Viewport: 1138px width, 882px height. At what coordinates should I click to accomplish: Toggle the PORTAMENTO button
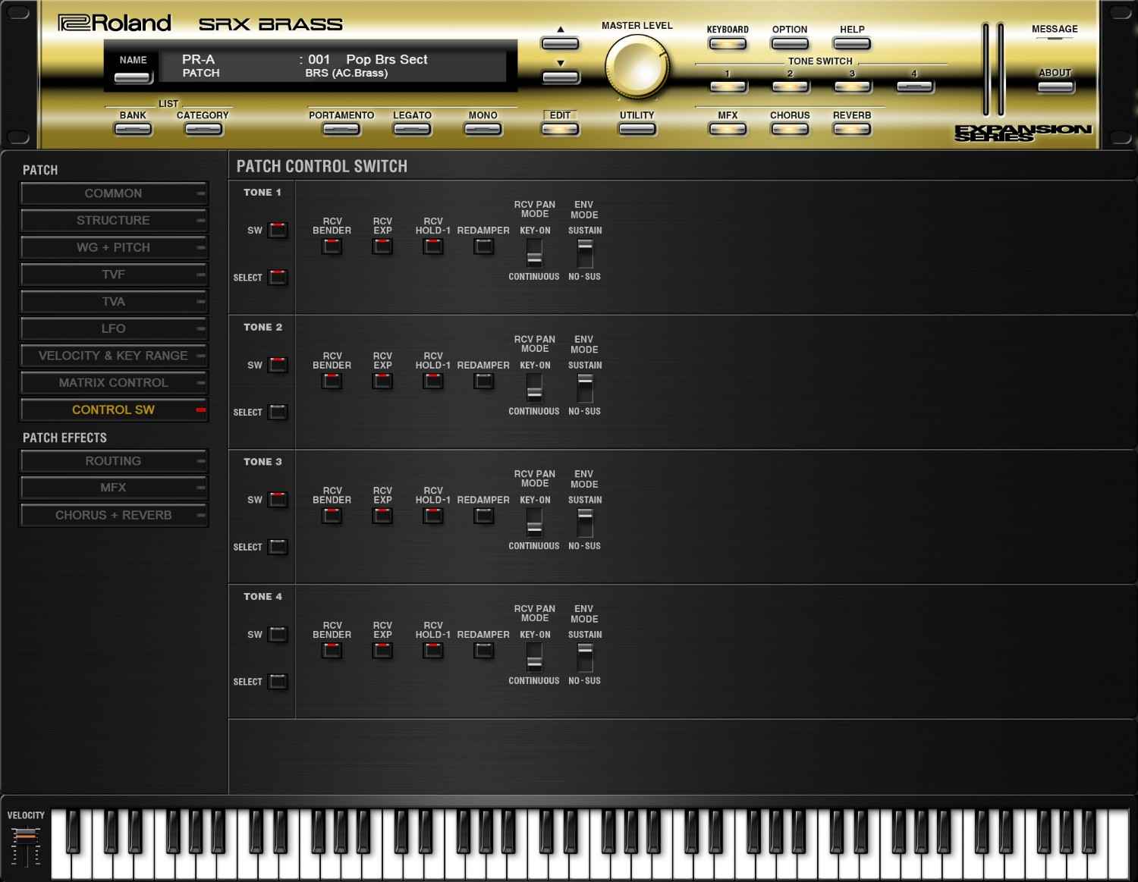(341, 130)
